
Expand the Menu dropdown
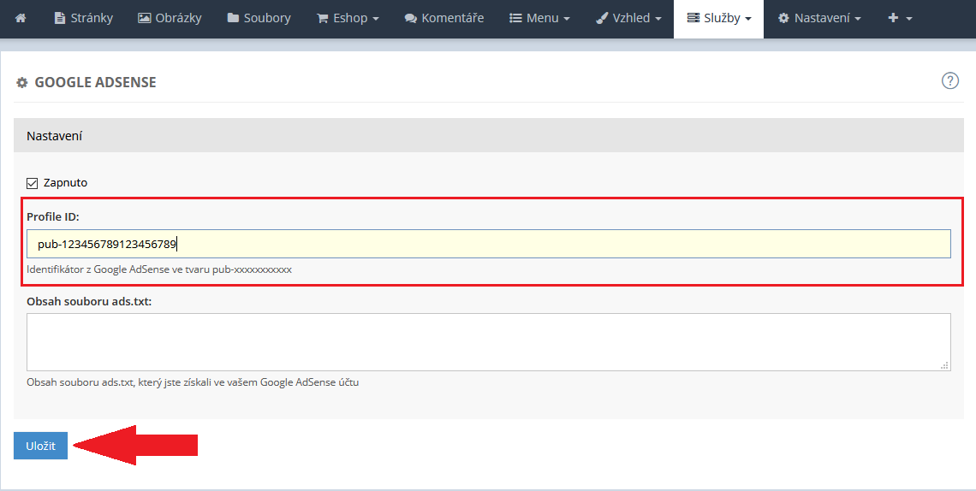click(x=539, y=18)
